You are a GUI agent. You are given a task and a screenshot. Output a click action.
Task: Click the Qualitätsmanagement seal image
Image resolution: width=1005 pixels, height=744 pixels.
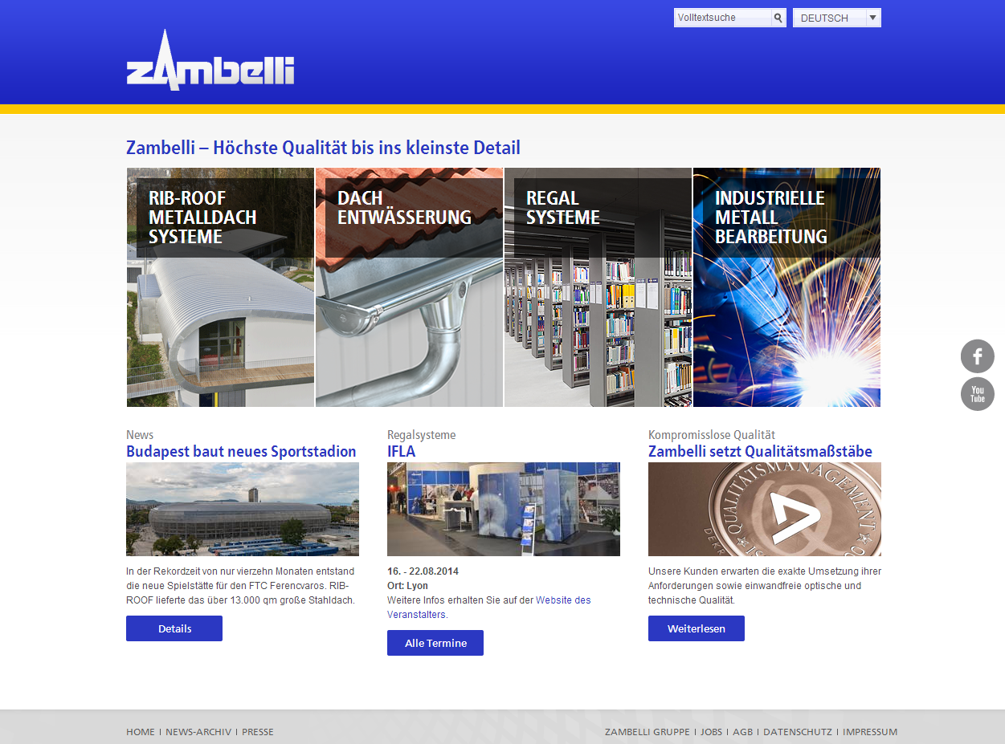point(765,509)
